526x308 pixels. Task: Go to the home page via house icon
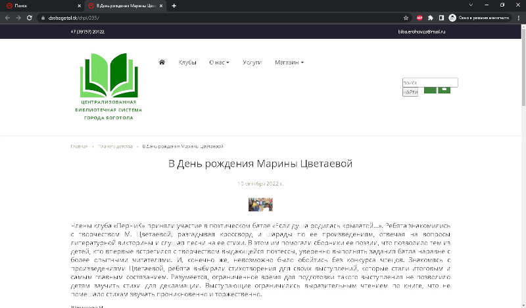point(162,62)
